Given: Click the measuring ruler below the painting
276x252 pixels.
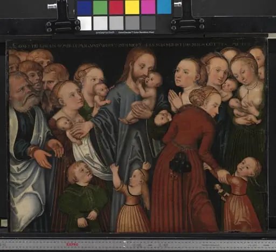Looking at the screenshot, I should point(138,244).
